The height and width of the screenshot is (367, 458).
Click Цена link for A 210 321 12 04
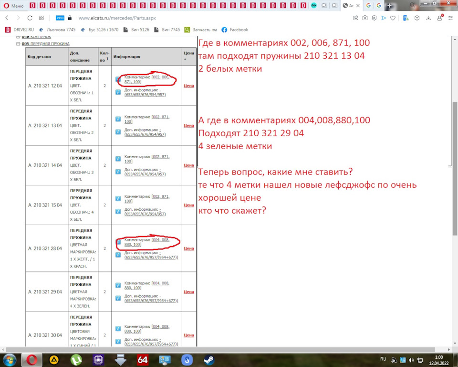click(x=189, y=86)
